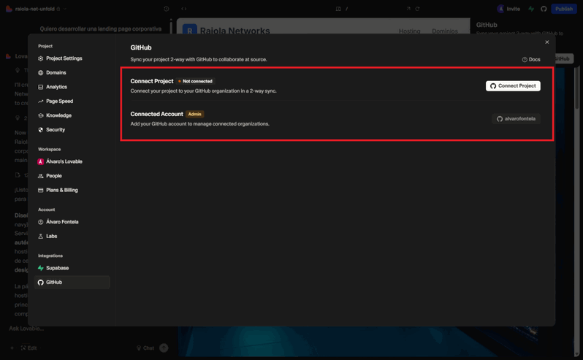583x360 pixels.
Task: Open the version history clock icon
Action: (x=166, y=9)
